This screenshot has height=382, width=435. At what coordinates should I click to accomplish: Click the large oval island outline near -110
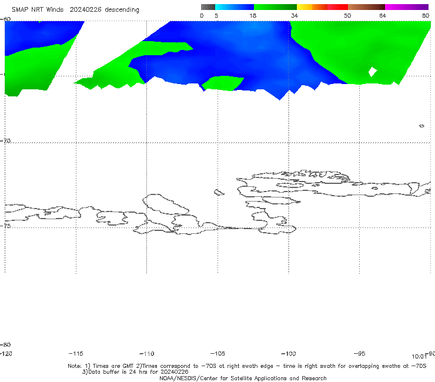click(x=166, y=204)
